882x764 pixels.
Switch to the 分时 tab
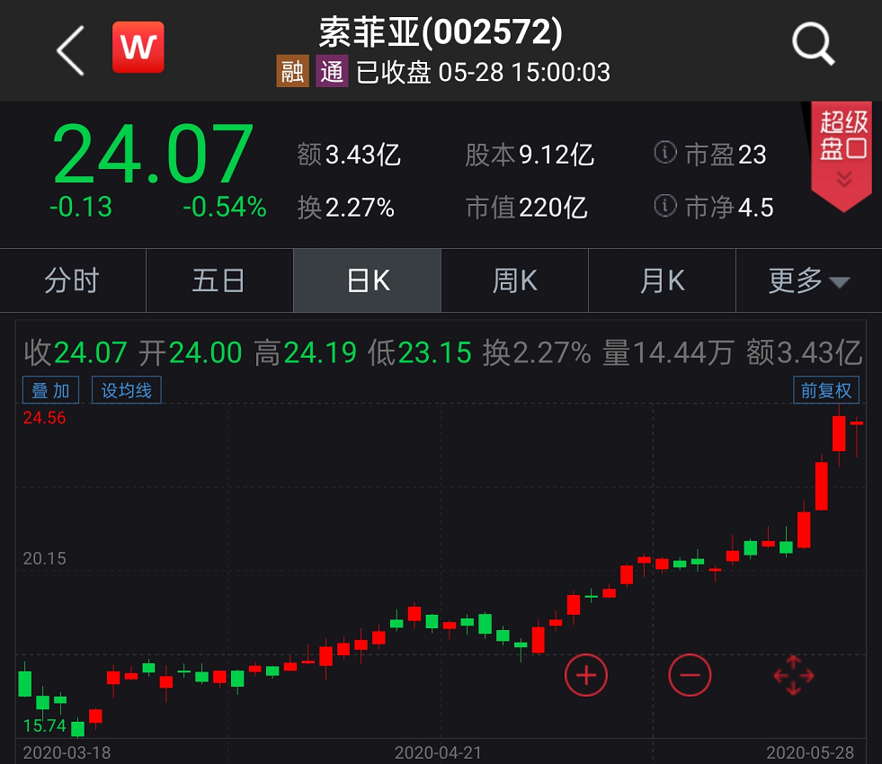[x=73, y=280]
